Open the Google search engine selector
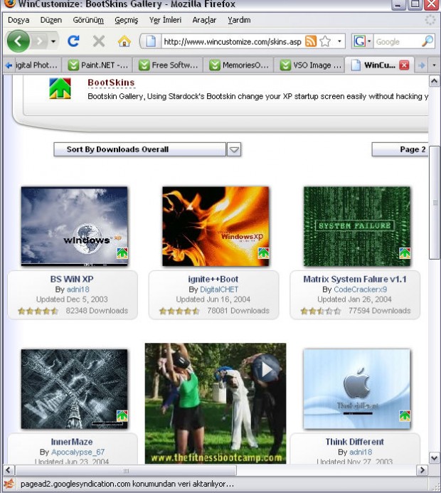441x493 pixels. click(x=363, y=41)
